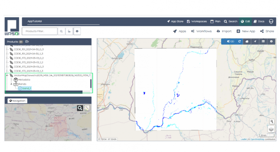Click the info button beside Products Filter

[x=77, y=31]
